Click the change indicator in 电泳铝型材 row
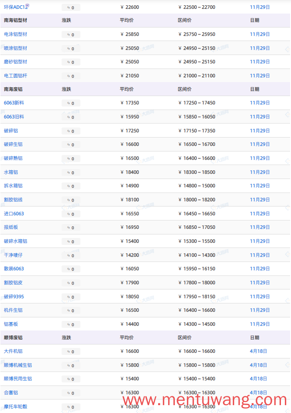This screenshot has height=413, width=291. coord(71,35)
